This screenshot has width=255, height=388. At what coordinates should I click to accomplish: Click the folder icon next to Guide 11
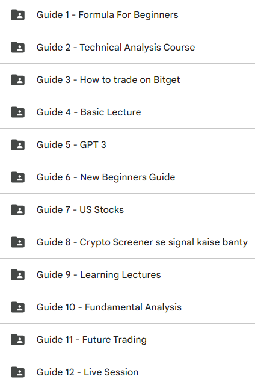coord(17,339)
